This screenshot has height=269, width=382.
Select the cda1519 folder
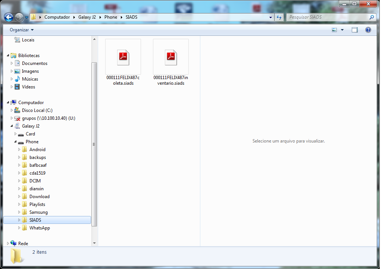(x=37, y=173)
